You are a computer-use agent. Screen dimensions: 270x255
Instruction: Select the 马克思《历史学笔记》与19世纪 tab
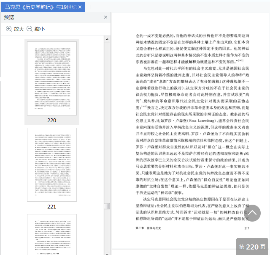pos(43,7)
